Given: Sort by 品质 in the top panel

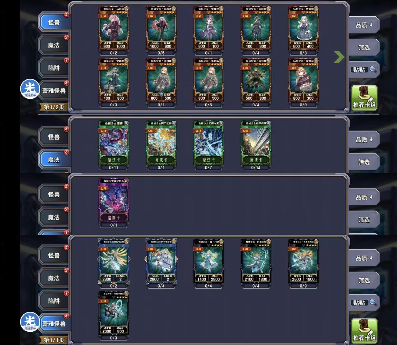Looking at the screenshot, I should coord(364,25).
